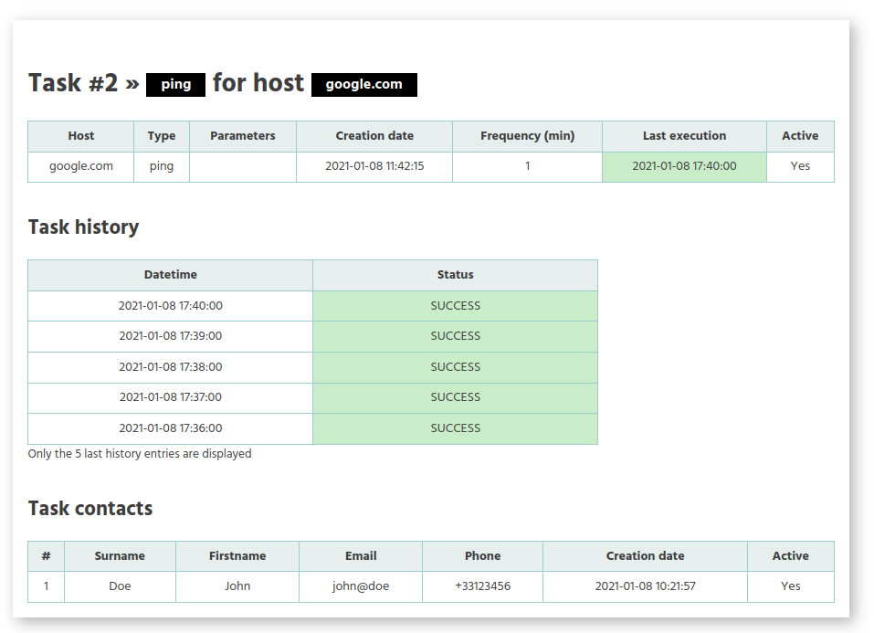Click the SUCCESS status for the 17:38:00 entry
The image size is (874, 633).
click(456, 367)
